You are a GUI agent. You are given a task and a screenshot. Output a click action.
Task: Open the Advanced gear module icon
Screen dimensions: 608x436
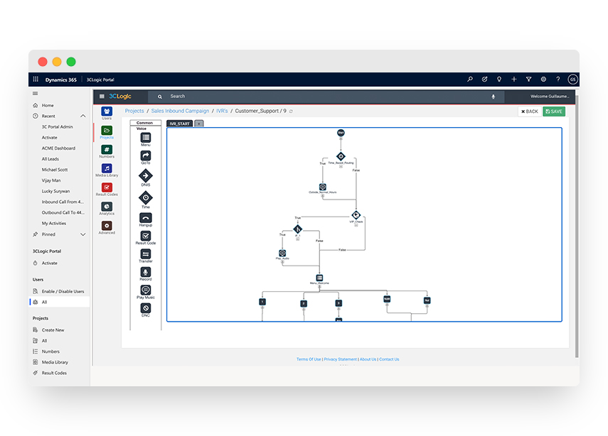point(107,225)
